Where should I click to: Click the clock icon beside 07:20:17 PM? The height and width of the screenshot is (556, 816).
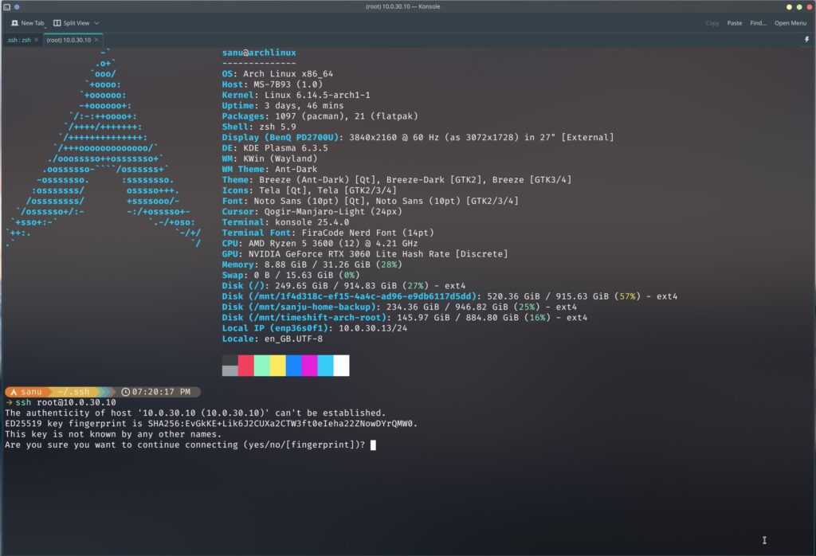125,392
